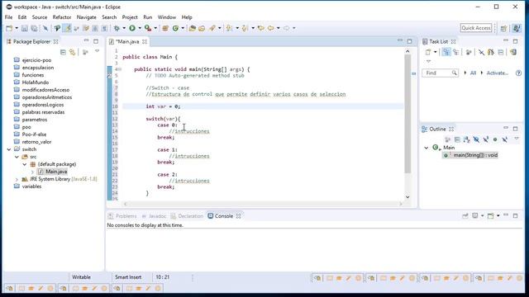Click the Open Console icon in Console toolbar
Screen dimensions: 529x297
[x=490, y=216]
